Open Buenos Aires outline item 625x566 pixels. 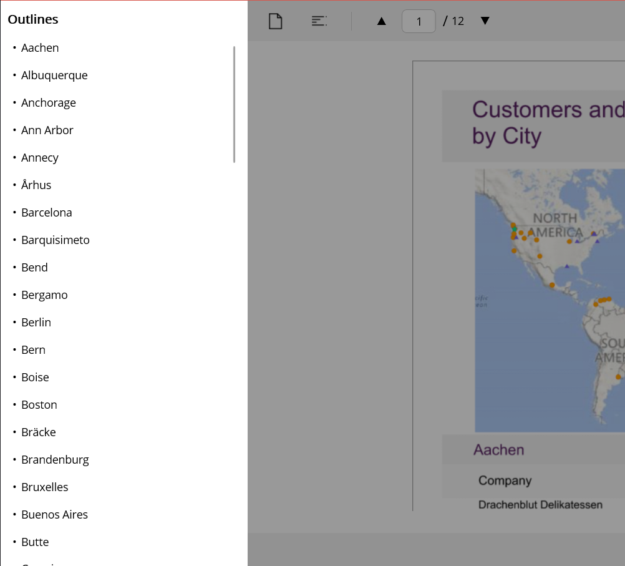tap(54, 515)
